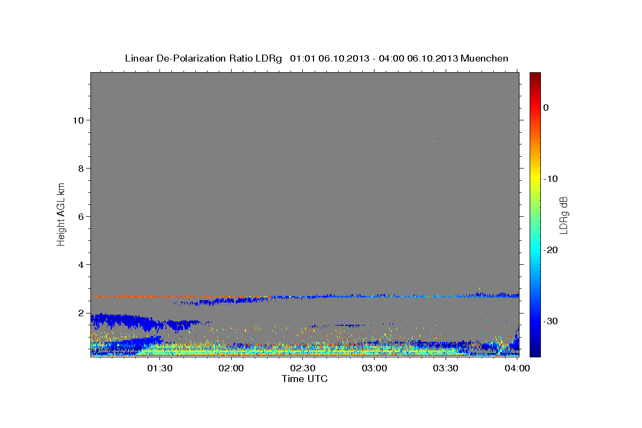Click the 01:30 time tick label
The image size is (642, 428).
tap(160, 368)
